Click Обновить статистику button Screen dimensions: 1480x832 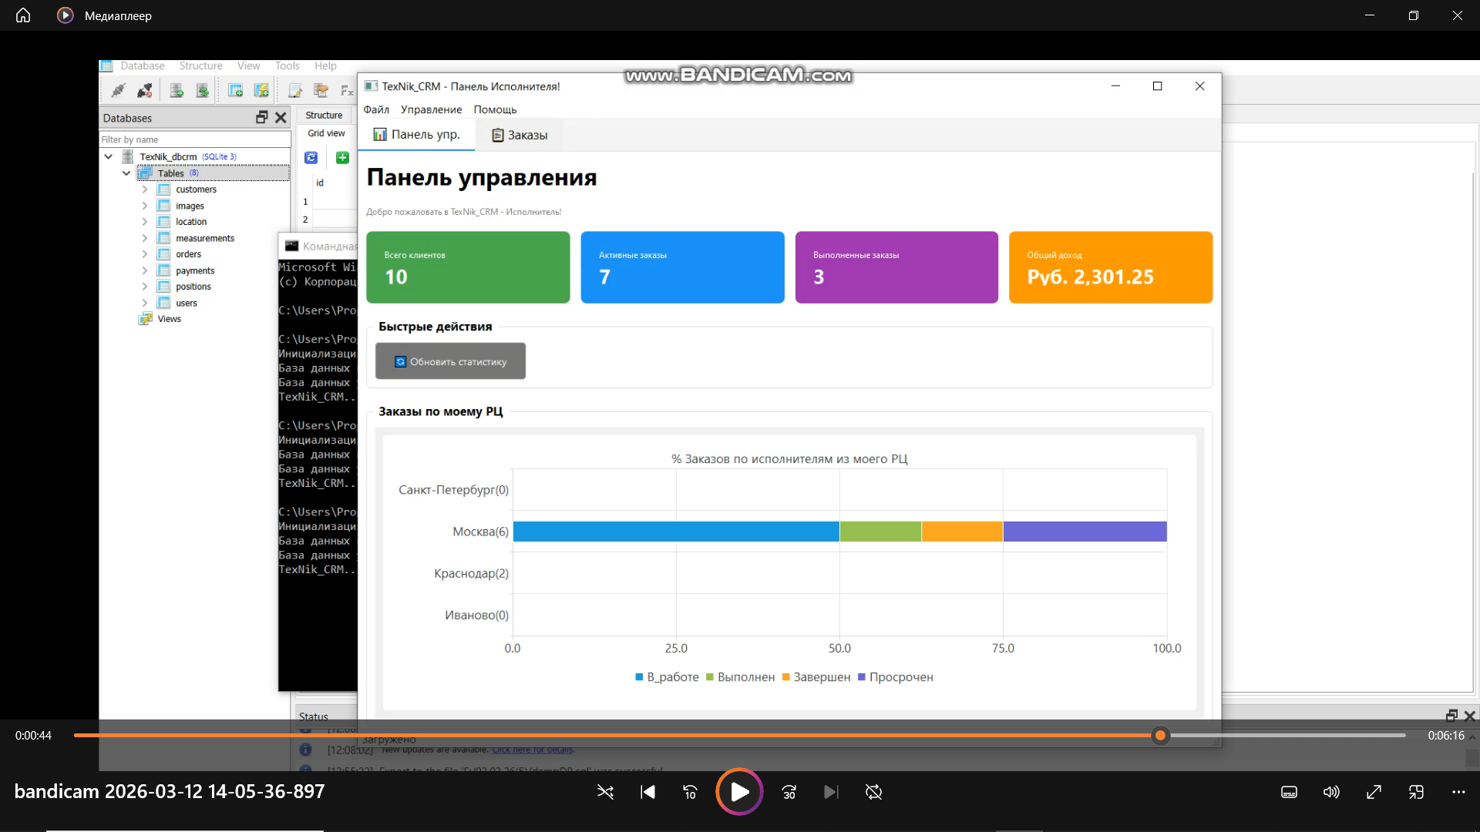pos(450,361)
